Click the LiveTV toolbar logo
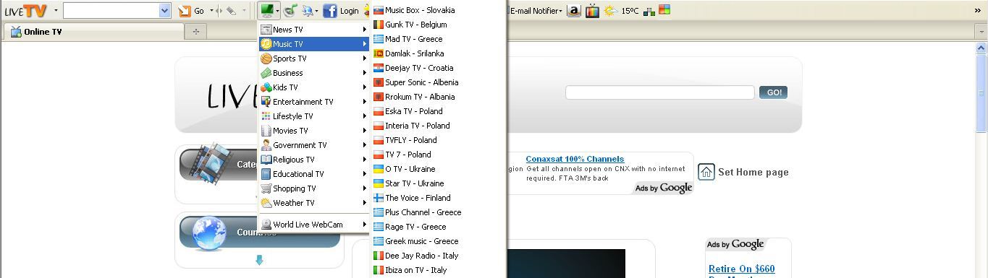Viewport: 988px width, 278px height. coord(25,11)
